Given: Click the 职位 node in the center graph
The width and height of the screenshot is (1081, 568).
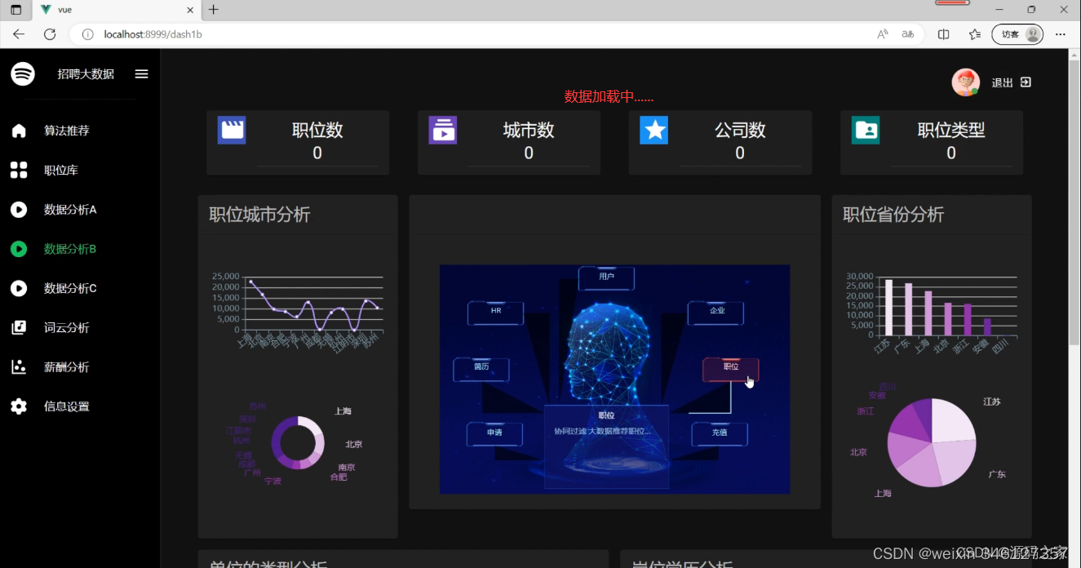Looking at the screenshot, I should coord(730,369).
